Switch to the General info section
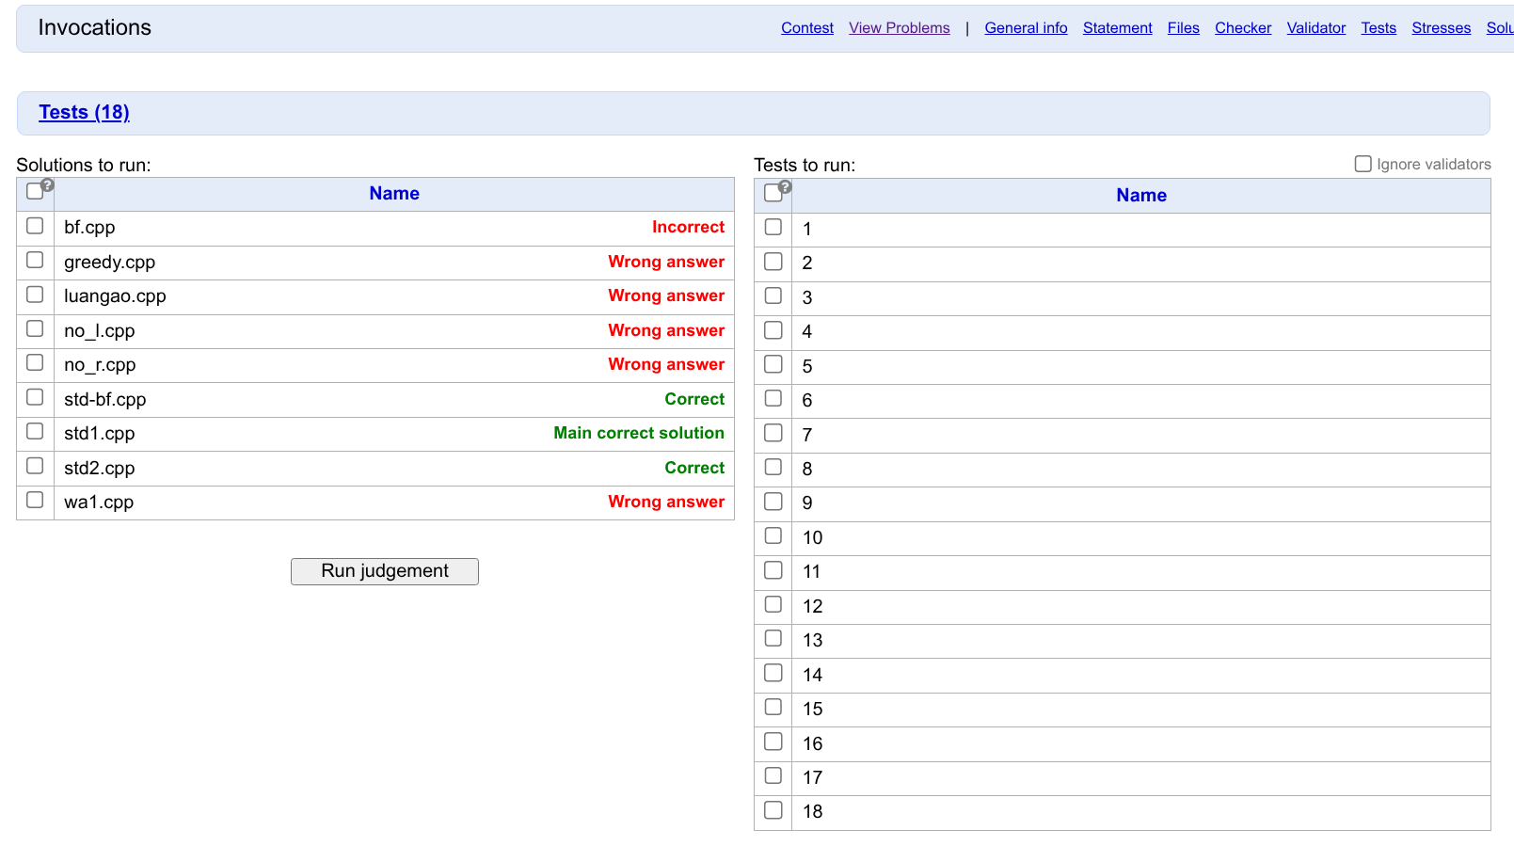 tap(1026, 28)
